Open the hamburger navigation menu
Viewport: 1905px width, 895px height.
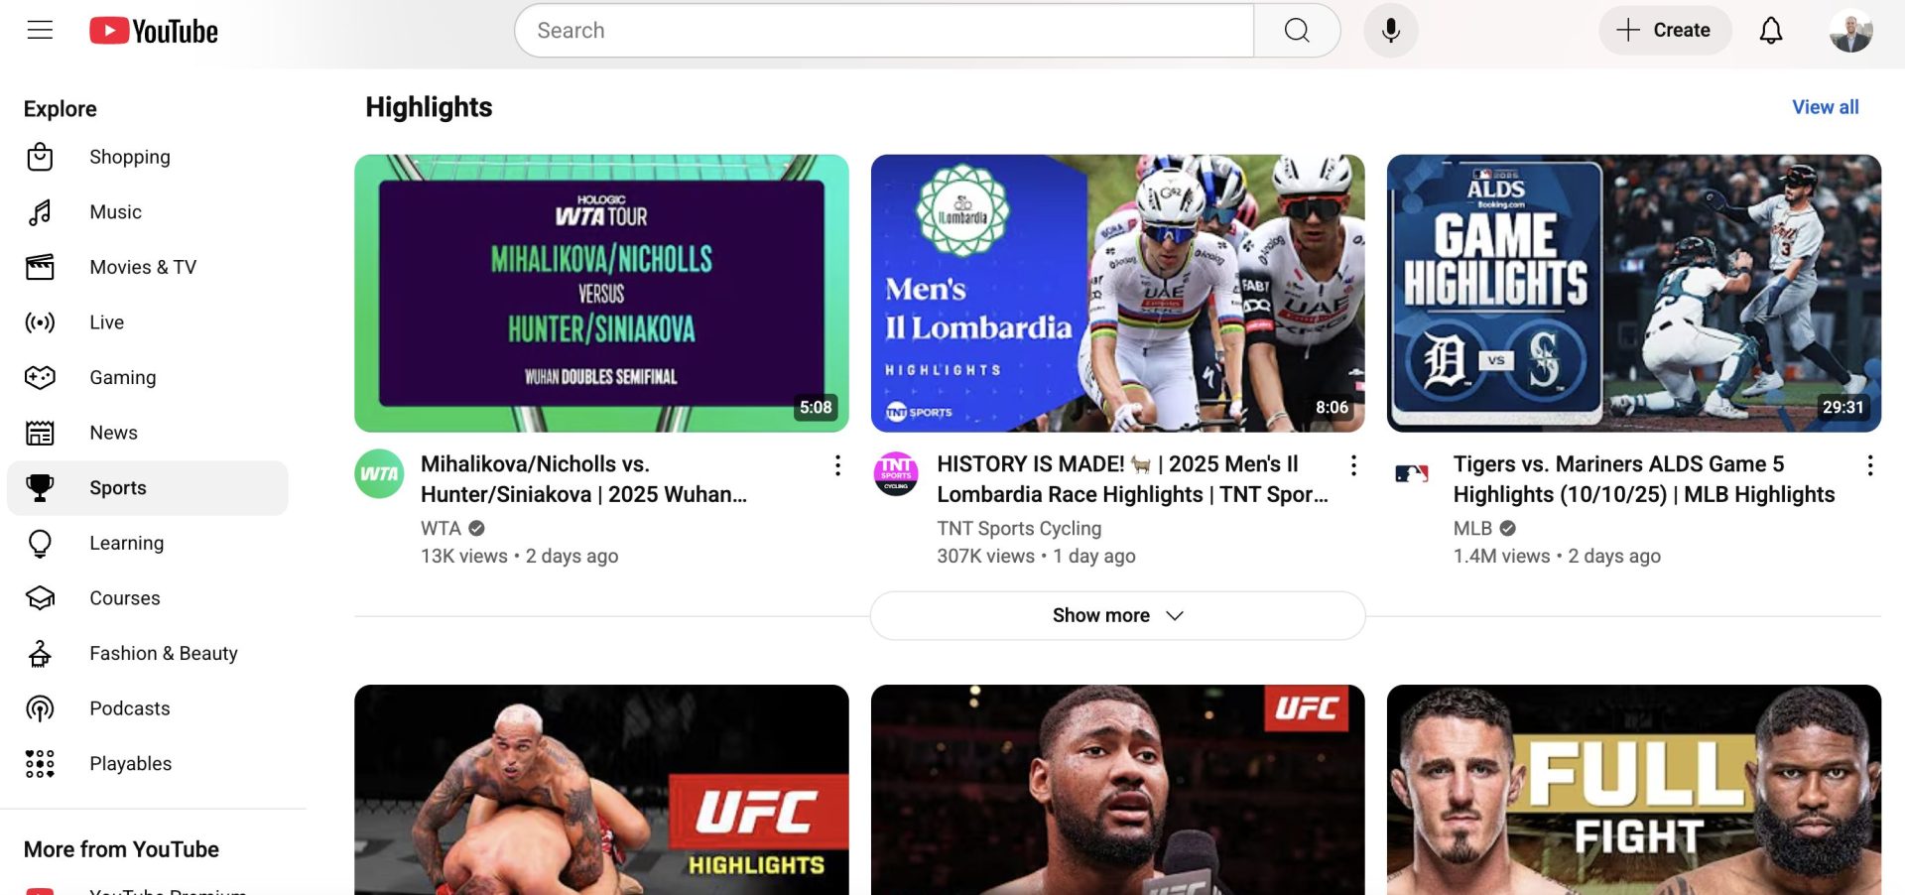tap(40, 30)
